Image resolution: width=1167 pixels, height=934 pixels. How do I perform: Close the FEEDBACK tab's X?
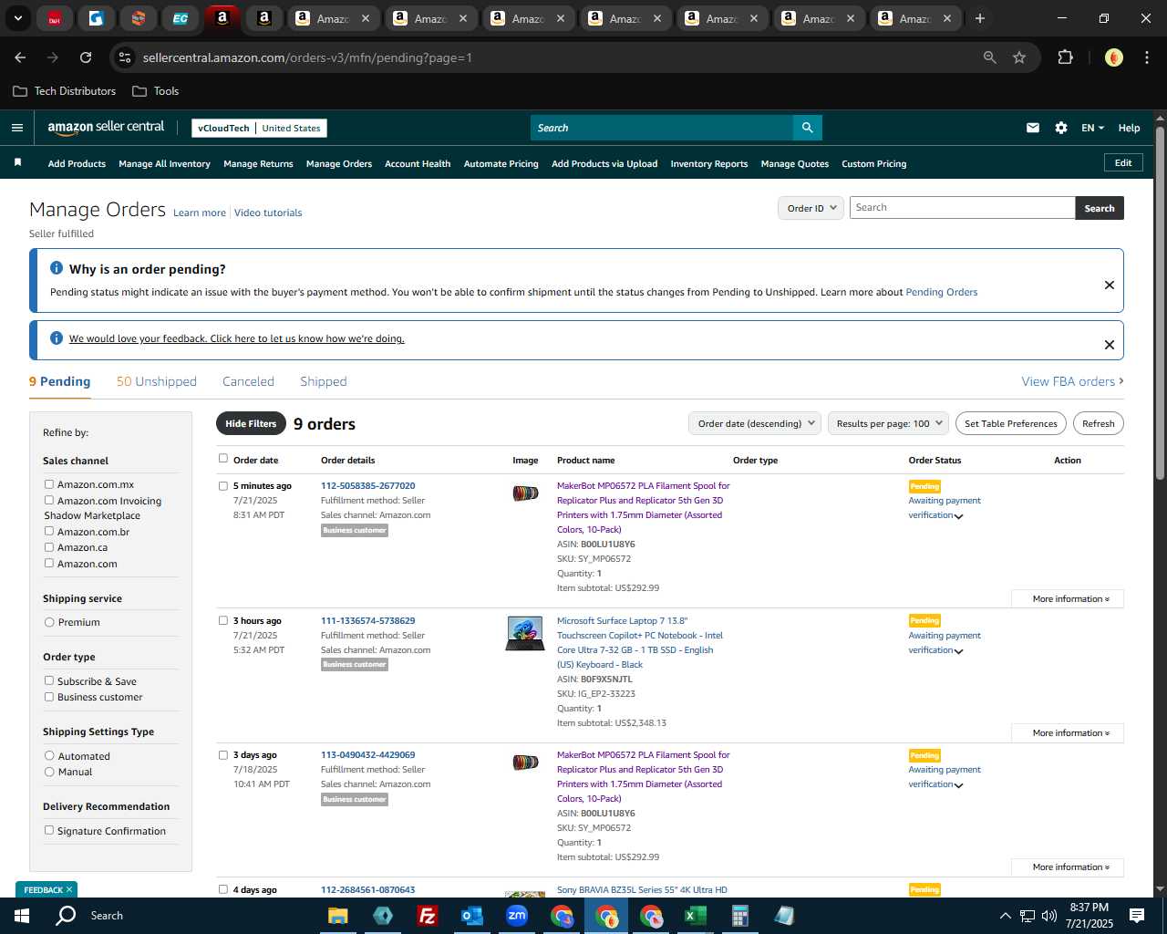click(x=69, y=889)
